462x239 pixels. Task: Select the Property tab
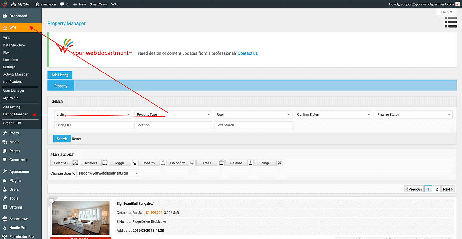pyautogui.click(x=61, y=86)
